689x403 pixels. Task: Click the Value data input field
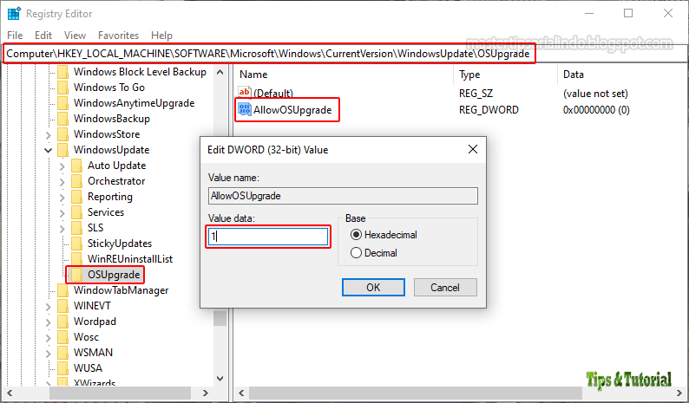point(268,237)
